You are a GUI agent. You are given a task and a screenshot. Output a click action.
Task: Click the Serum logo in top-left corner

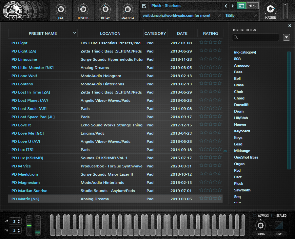(x=12, y=11)
